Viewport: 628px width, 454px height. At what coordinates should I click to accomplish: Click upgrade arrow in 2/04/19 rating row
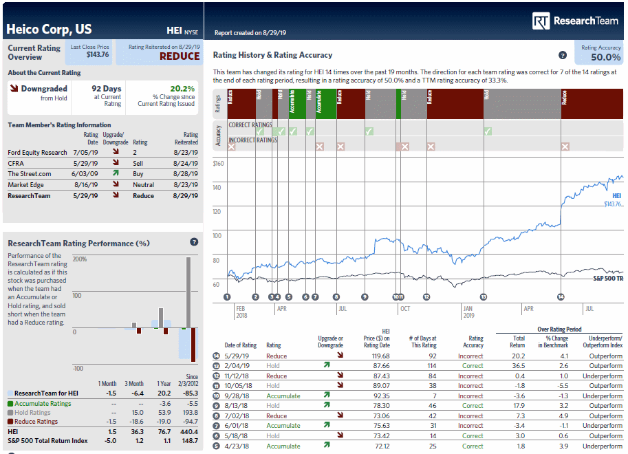coord(327,365)
